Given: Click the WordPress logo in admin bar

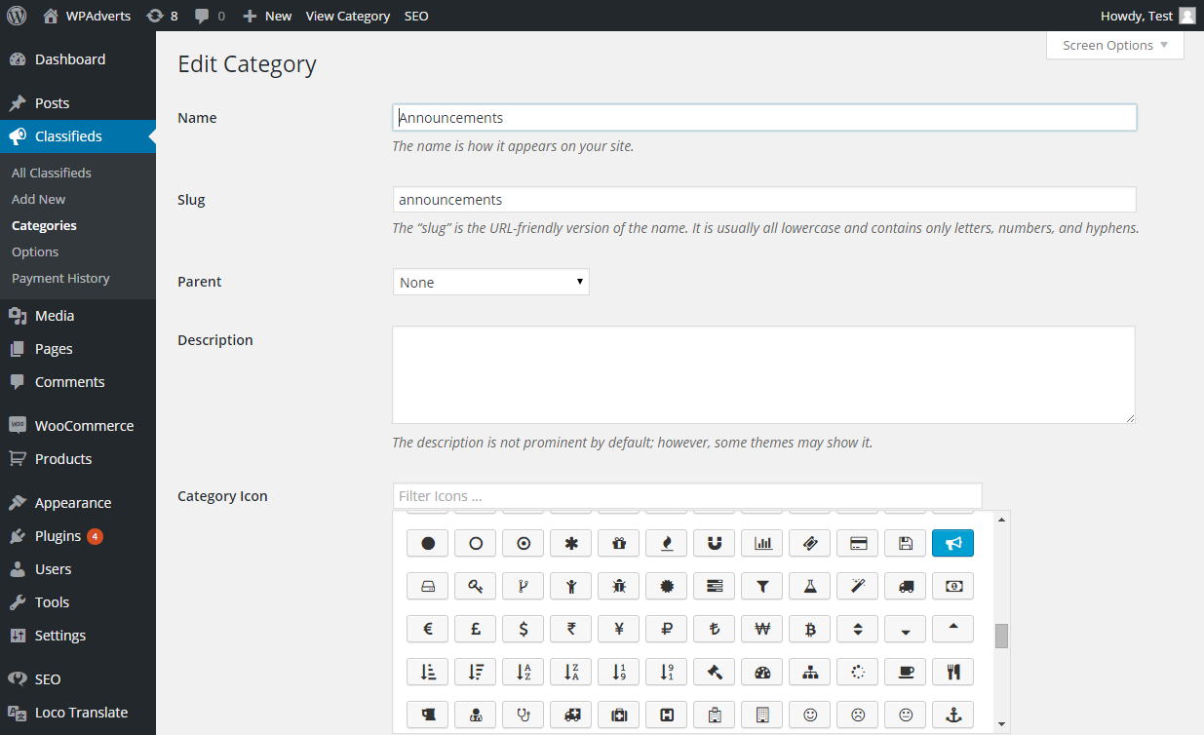Looking at the screenshot, I should point(17,16).
